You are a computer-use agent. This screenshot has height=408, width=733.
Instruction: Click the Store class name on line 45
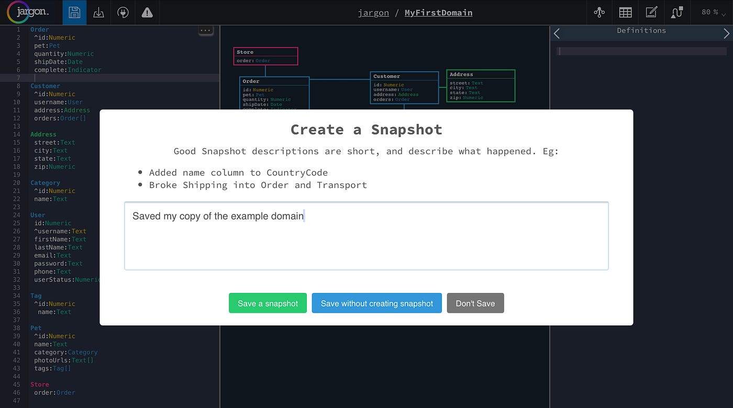coord(40,384)
